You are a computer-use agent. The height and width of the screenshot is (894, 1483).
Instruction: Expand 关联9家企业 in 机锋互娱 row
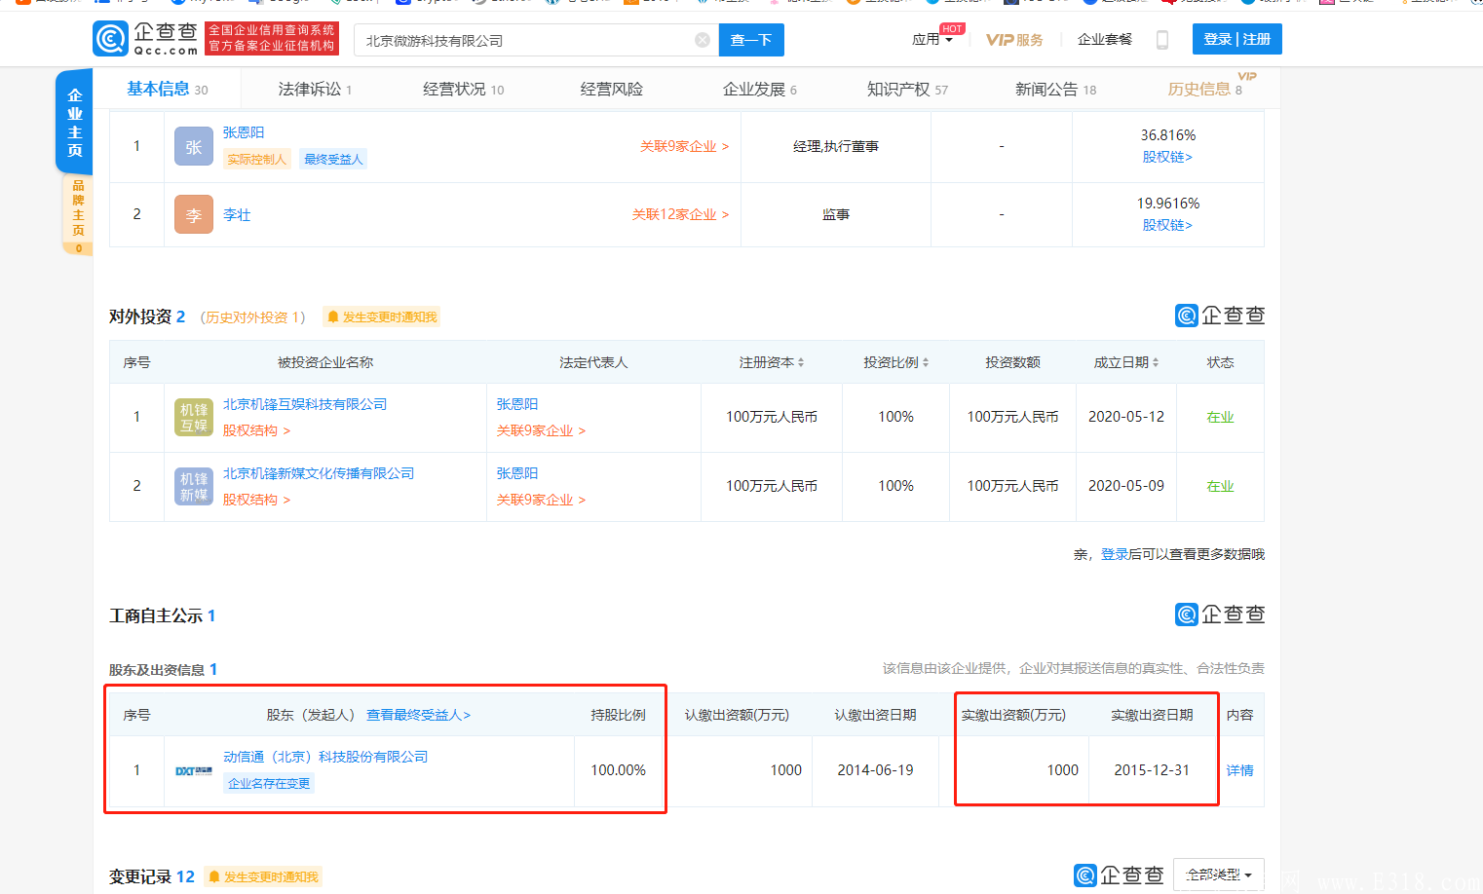coord(541,430)
